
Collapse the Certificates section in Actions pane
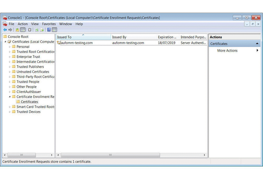pyautogui.click(x=257, y=44)
